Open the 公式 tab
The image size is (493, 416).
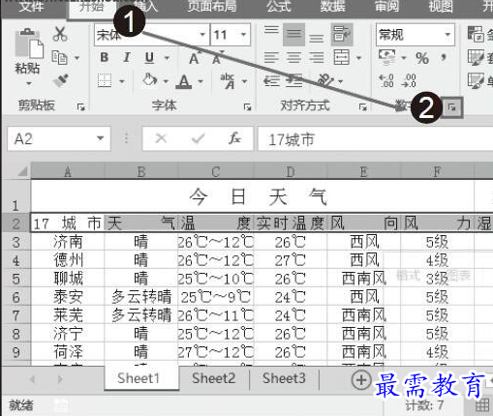[278, 6]
